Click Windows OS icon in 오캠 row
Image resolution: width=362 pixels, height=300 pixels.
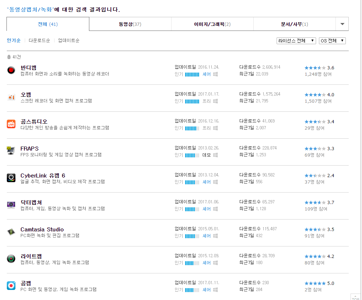tap(215, 101)
